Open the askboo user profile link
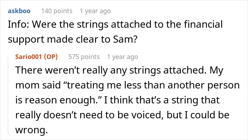 (x=19, y=11)
